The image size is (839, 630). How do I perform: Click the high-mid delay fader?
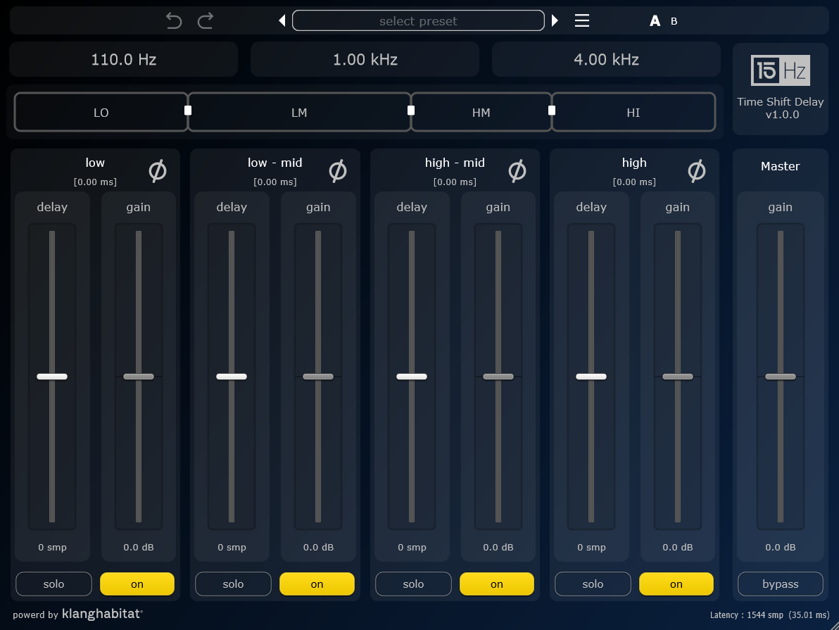(x=412, y=377)
